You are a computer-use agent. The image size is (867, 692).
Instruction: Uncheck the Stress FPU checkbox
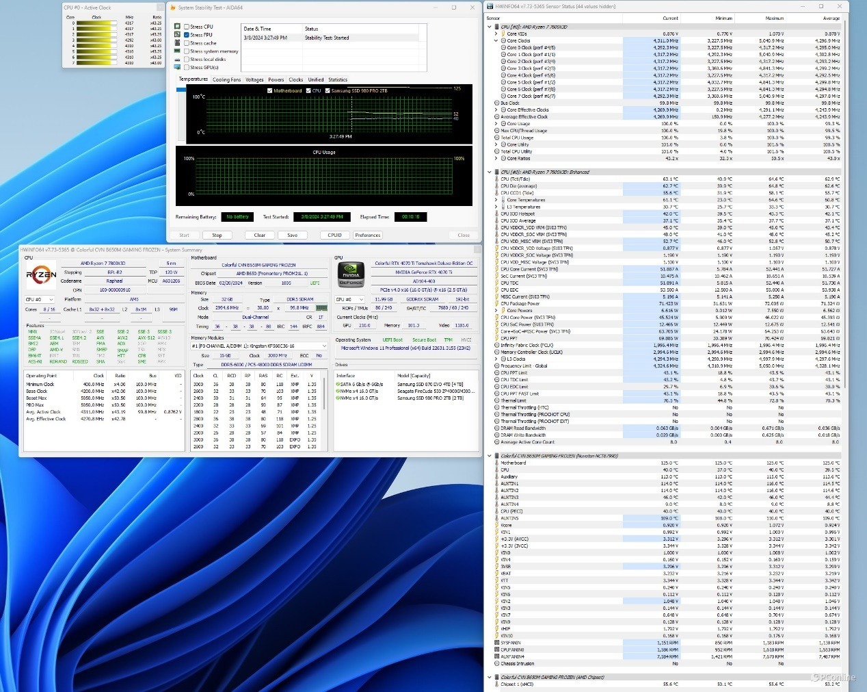[187, 35]
